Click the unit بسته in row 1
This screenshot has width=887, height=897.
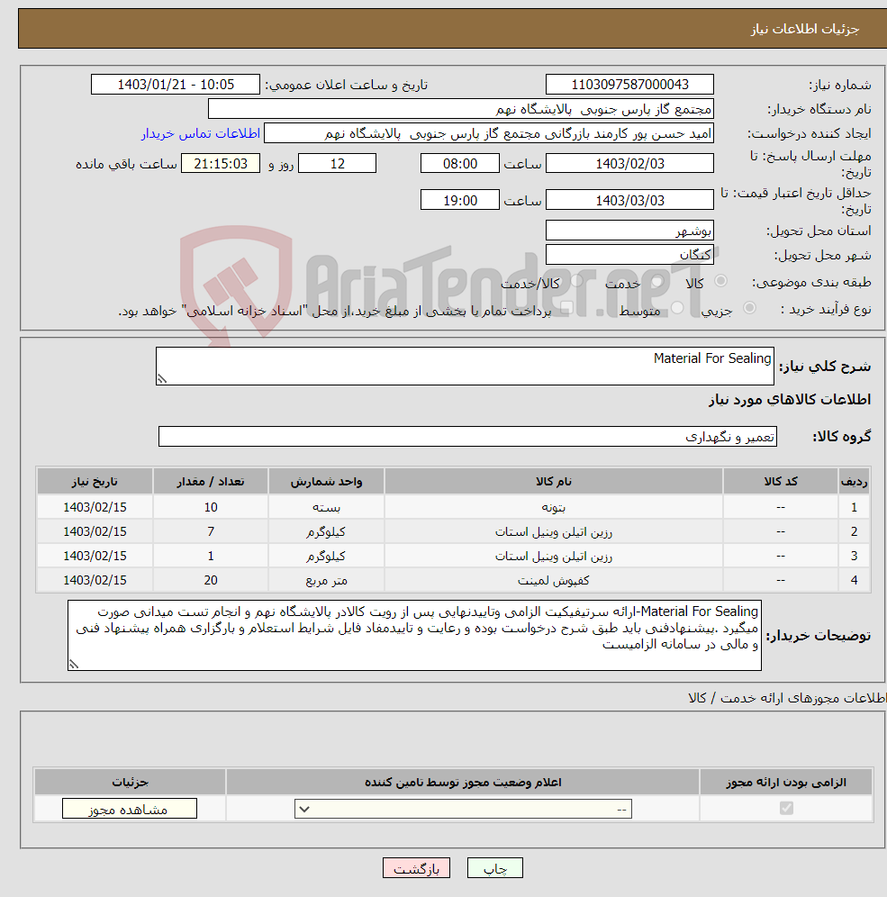326,507
